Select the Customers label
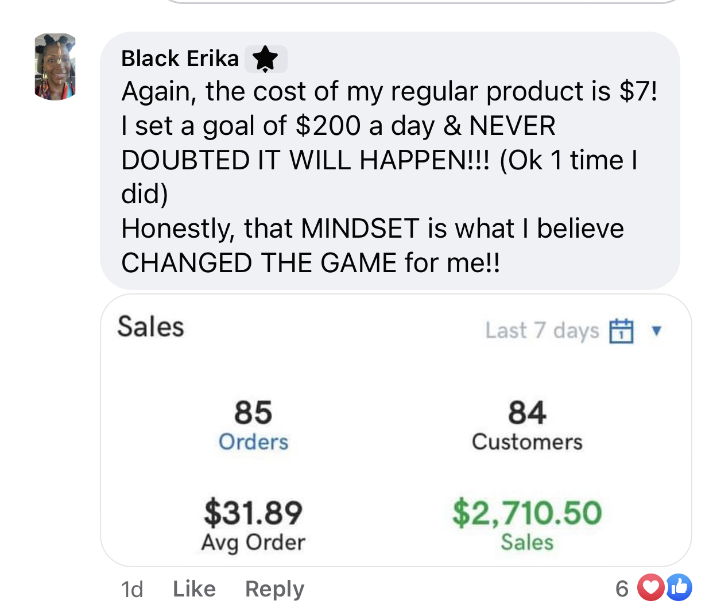The image size is (713, 616). click(x=527, y=442)
